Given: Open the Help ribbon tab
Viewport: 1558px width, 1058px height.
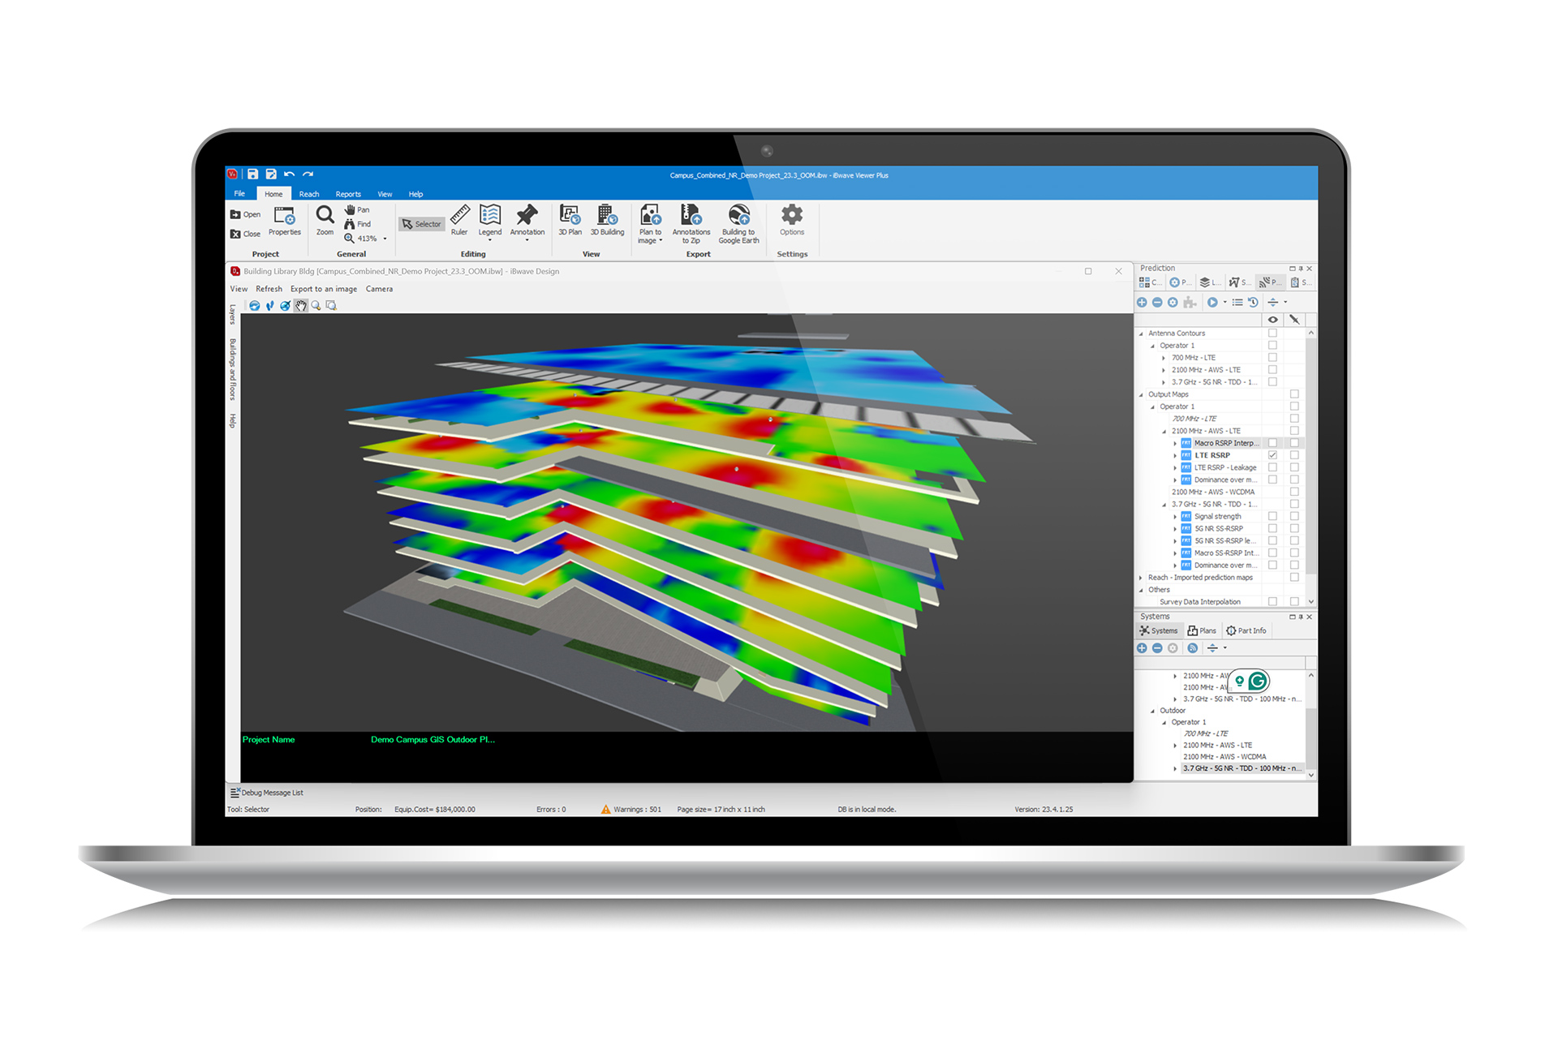Looking at the screenshot, I should pyautogui.click(x=415, y=194).
